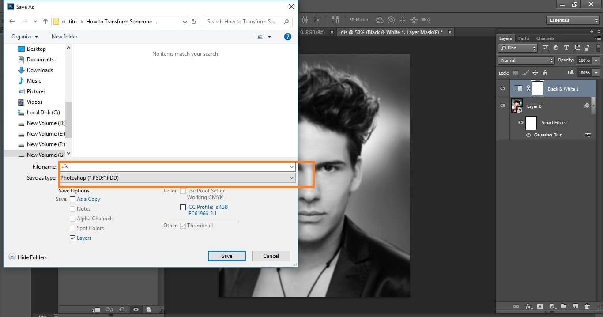Select the Add layer style (fx) icon
Screen dimensions: 603x317
[529, 306]
